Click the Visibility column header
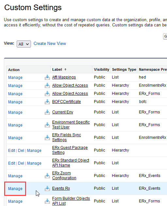This screenshot has height=206, width=167. (101, 69)
